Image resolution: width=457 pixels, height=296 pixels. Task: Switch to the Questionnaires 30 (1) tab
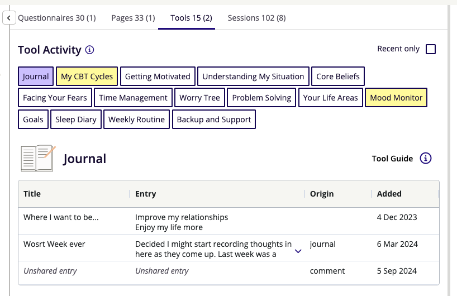pos(57,18)
